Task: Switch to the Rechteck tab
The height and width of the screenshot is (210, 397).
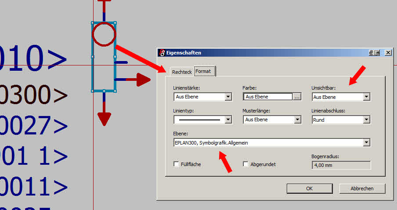Action: [x=181, y=72]
